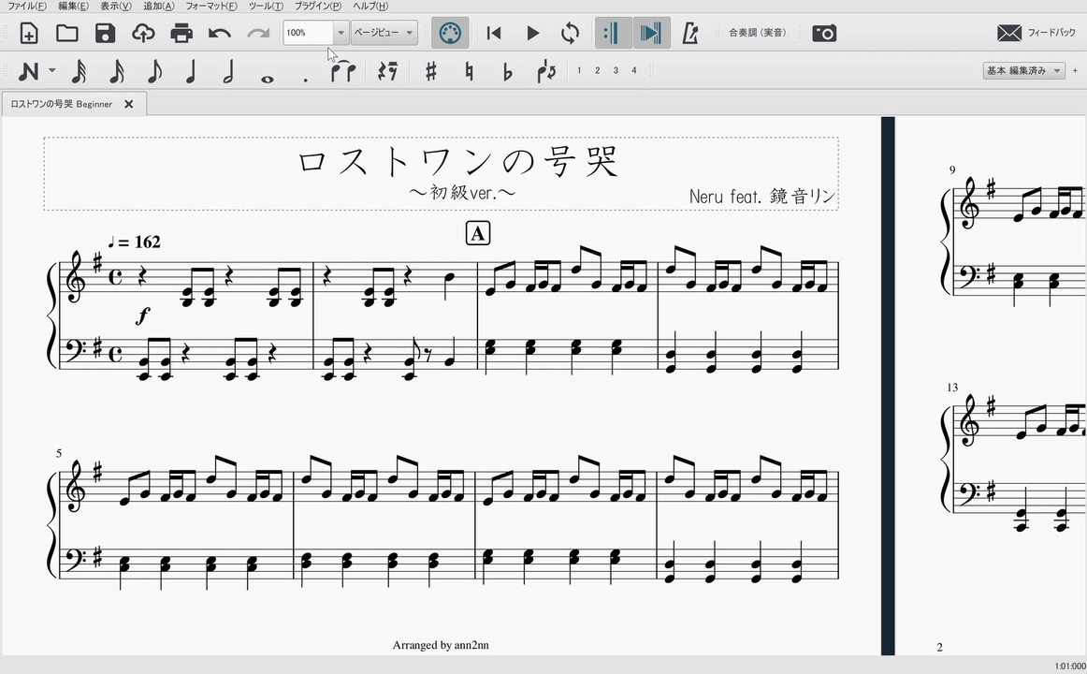Select rehearsal mark A
1087x674 pixels.
click(478, 234)
